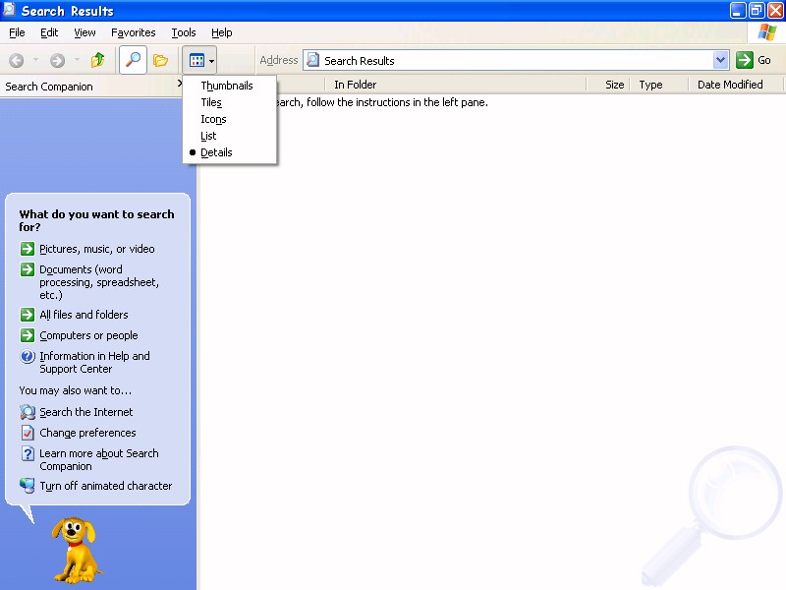Click green arrow beside Pictures, music, or video
The height and width of the screenshot is (590, 786).
[x=28, y=249]
